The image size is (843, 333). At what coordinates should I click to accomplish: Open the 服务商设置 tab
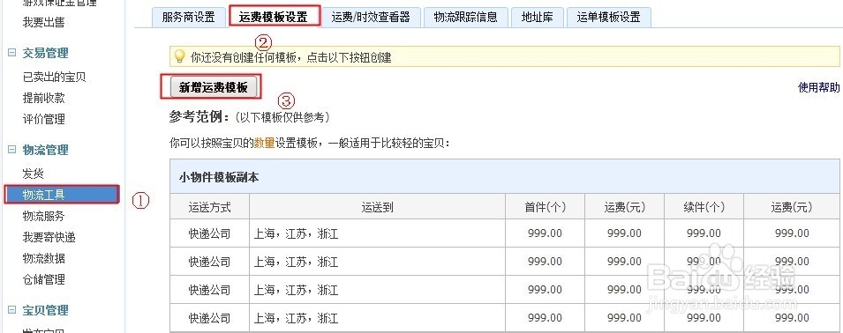pyautogui.click(x=188, y=17)
